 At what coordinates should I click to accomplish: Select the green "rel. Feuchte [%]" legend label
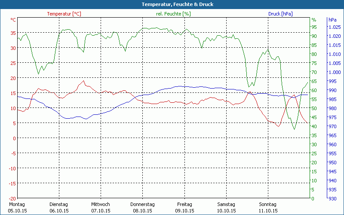pyautogui.click(x=173, y=14)
